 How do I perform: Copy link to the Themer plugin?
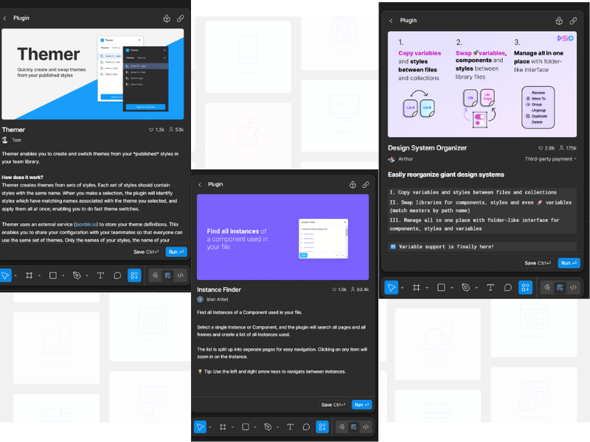pyautogui.click(x=181, y=18)
